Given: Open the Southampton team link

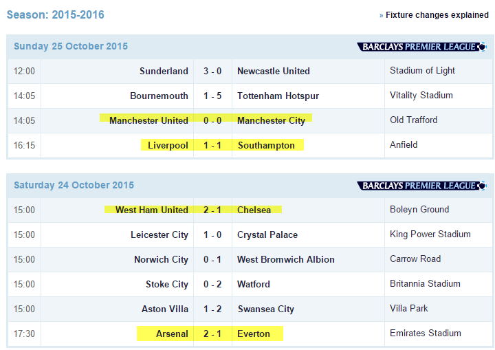Looking at the screenshot, I should click(x=266, y=145).
